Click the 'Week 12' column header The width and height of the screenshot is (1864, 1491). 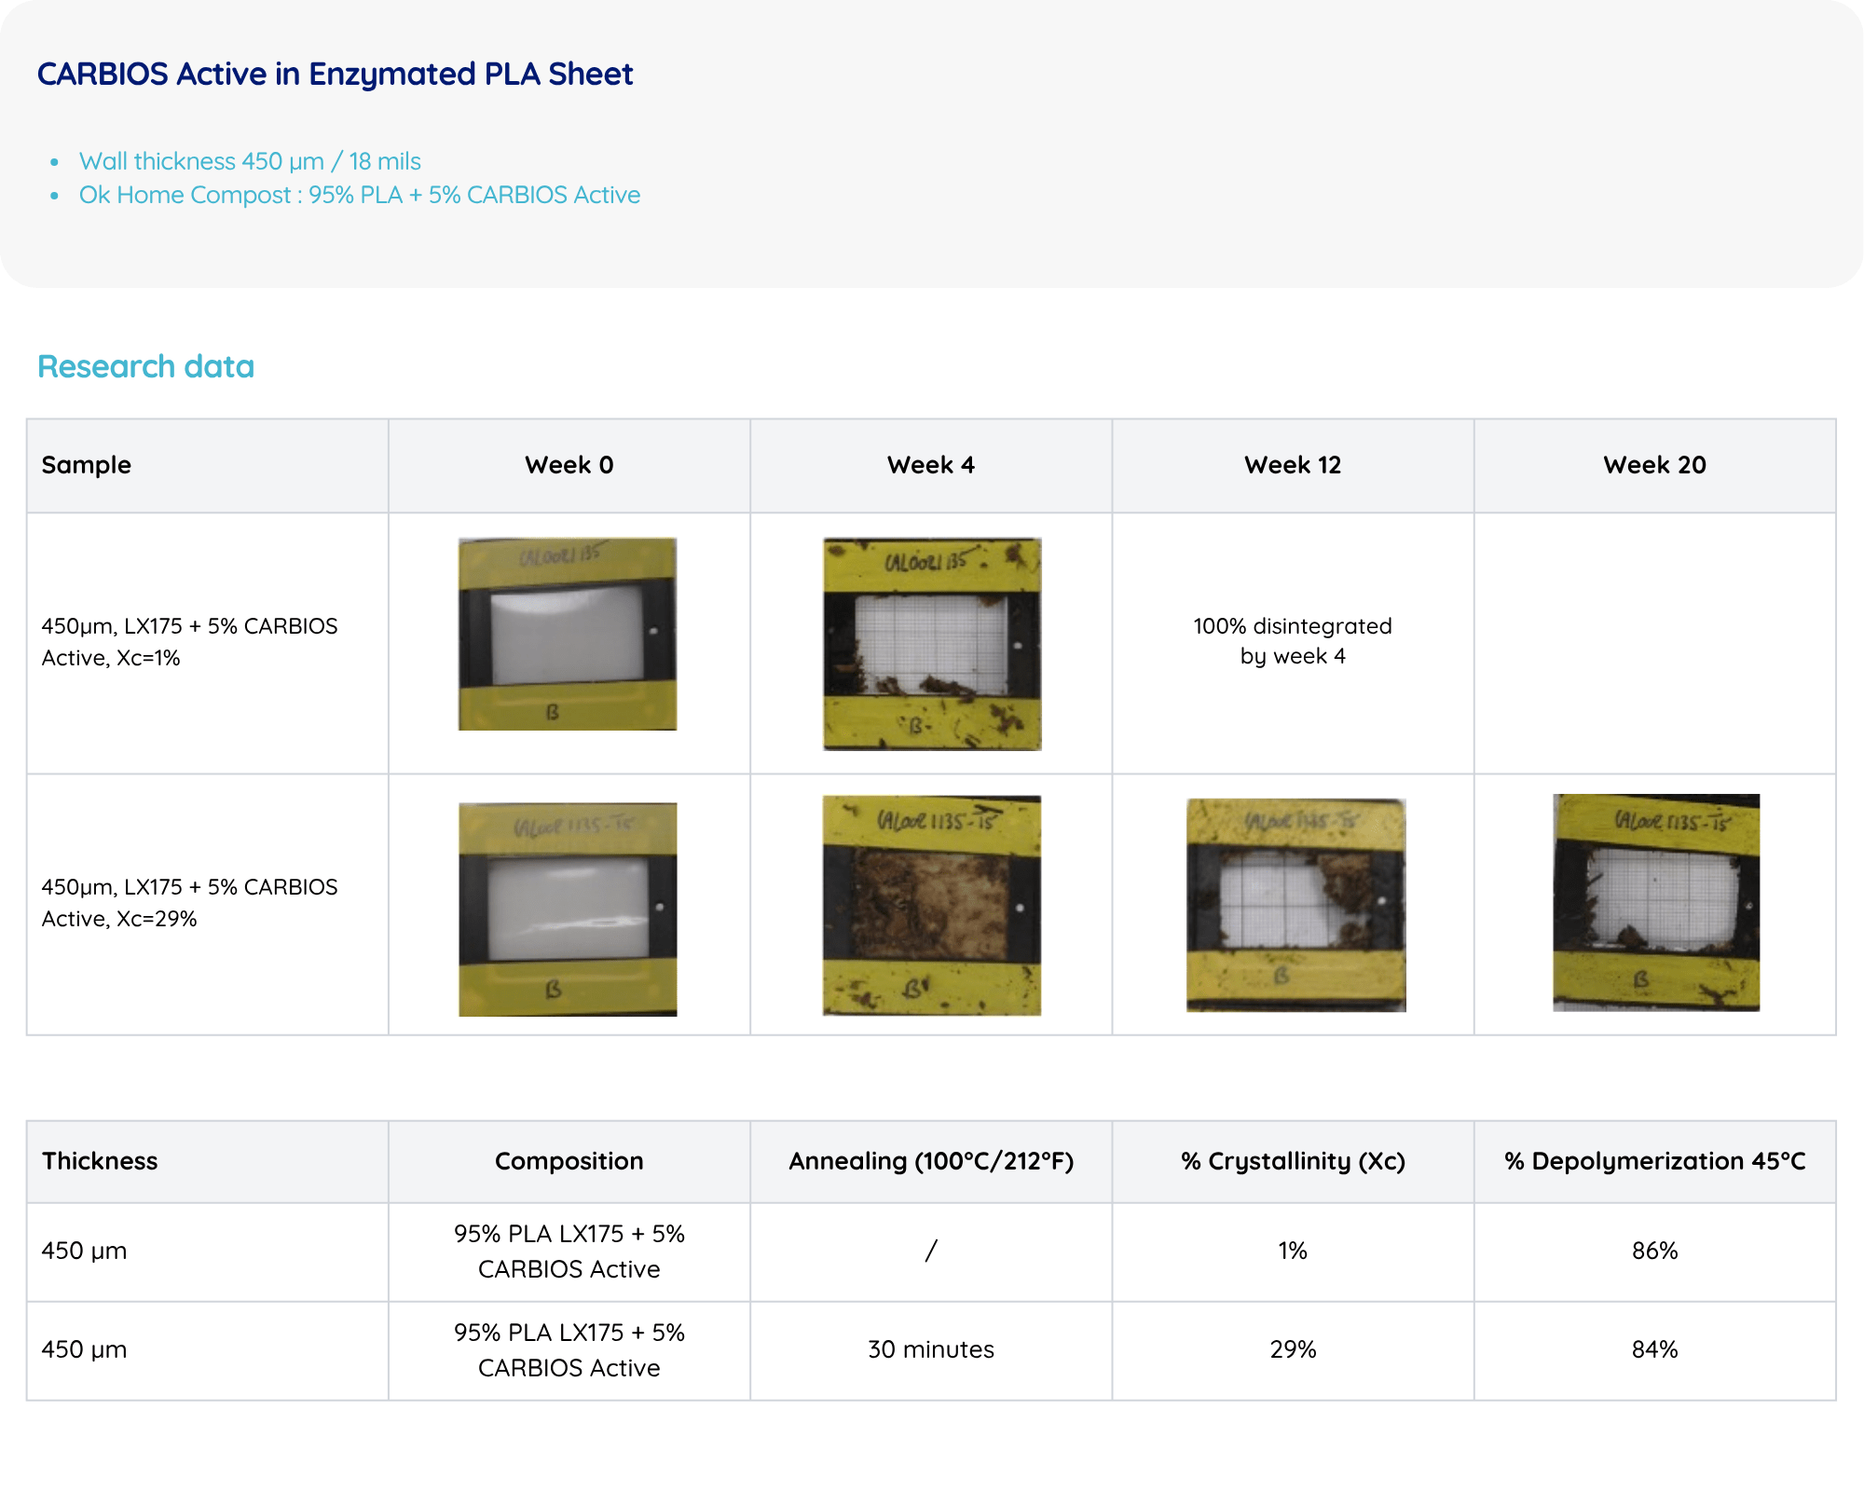(x=1293, y=465)
